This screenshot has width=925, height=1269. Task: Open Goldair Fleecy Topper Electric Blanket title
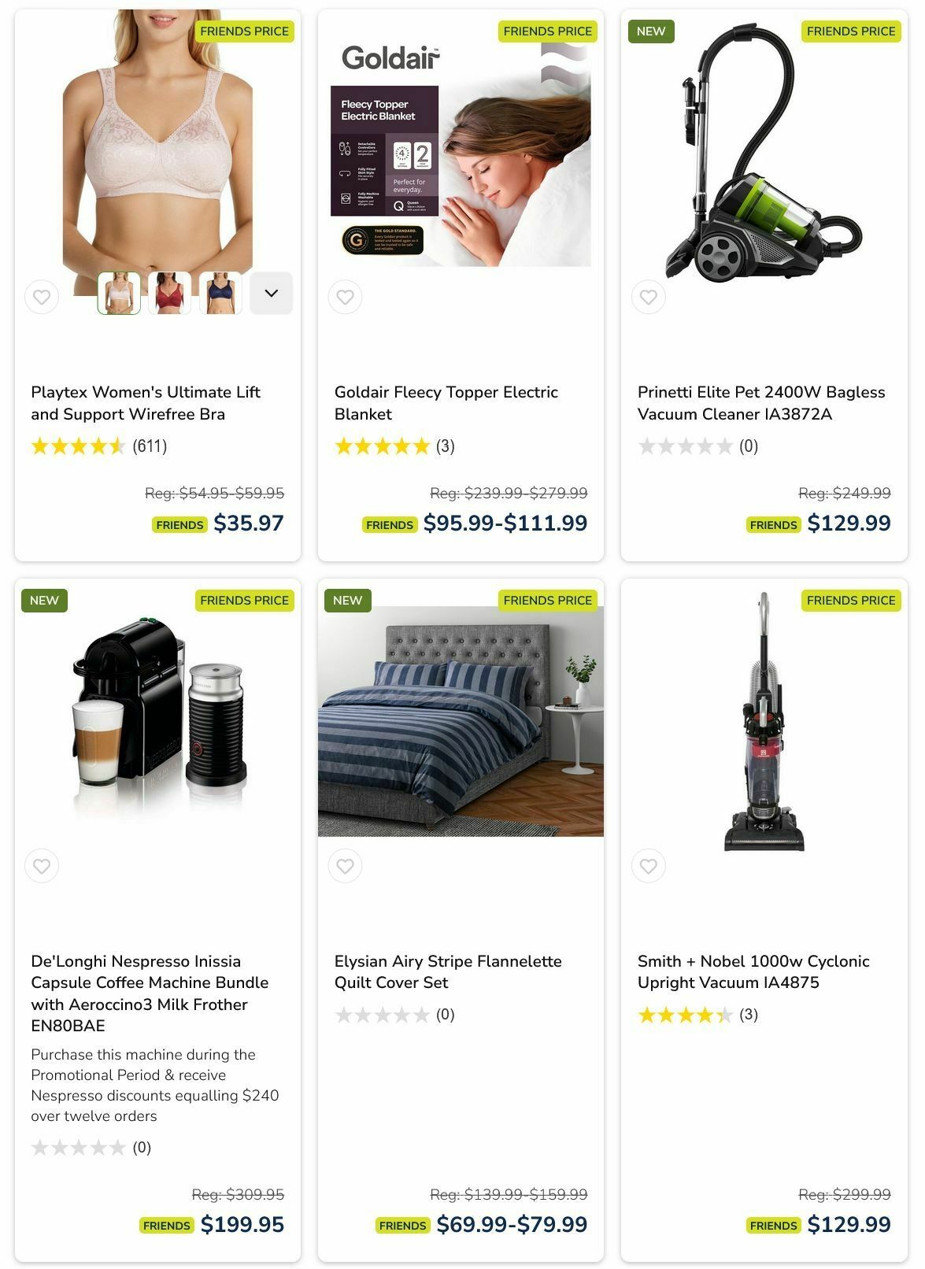click(446, 403)
